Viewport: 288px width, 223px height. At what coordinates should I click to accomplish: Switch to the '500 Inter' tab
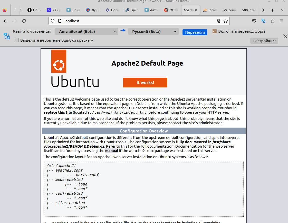pos(249,10)
